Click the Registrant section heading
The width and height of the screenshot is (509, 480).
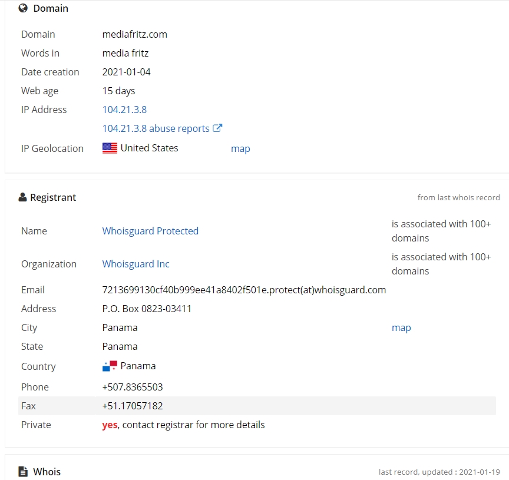click(53, 197)
